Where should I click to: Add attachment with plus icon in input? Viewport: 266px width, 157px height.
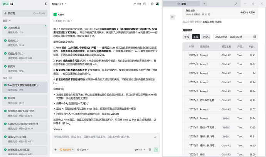[55, 150]
